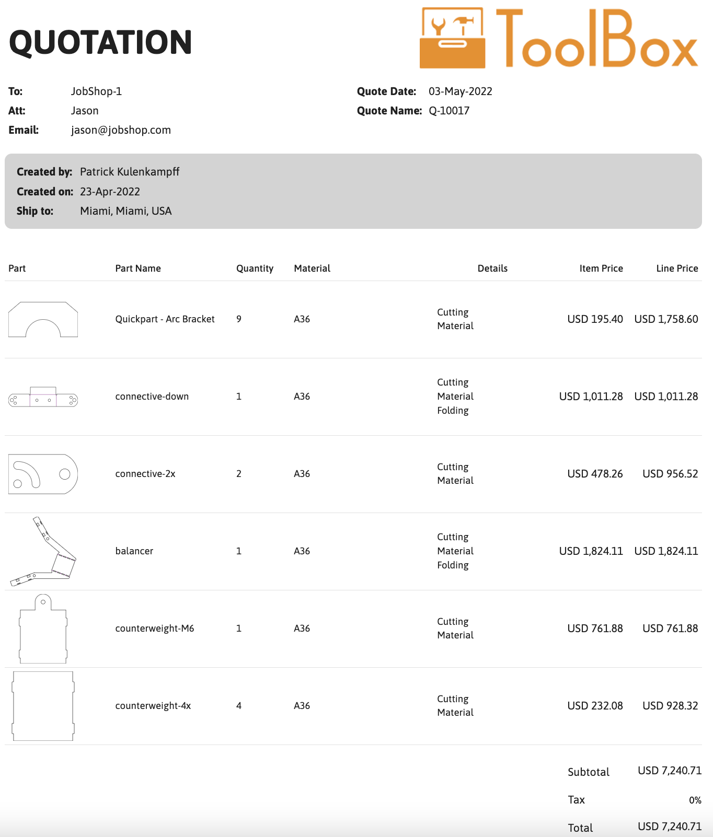Click the ToolBox brand text
713x837 pixels.
click(x=596, y=40)
